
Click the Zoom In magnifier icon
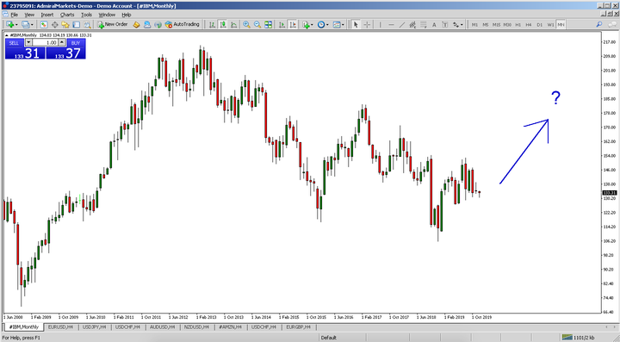coord(246,24)
